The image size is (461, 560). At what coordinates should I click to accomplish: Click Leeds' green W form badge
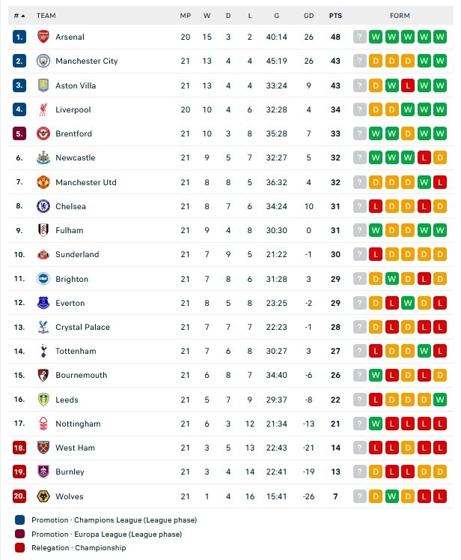coord(439,400)
